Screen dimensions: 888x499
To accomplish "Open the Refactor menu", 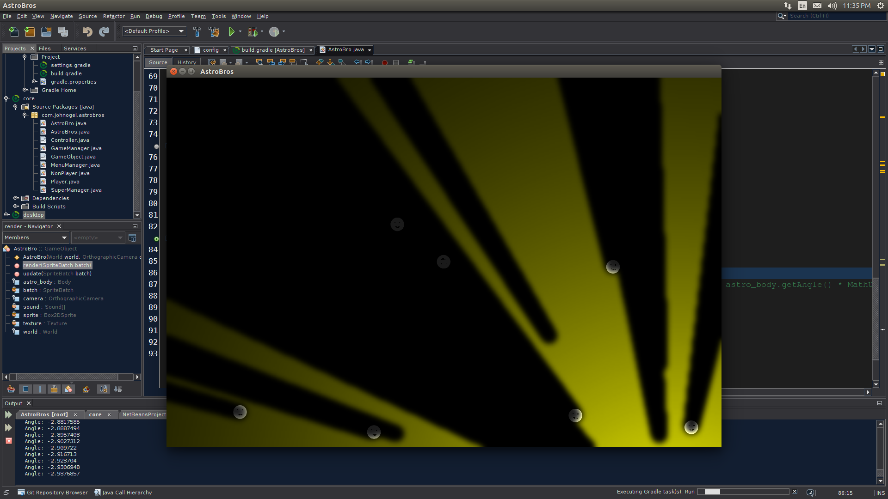I will (114, 16).
